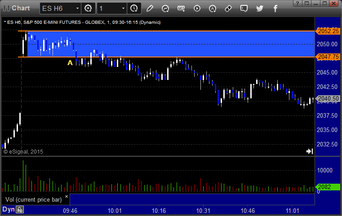The height and width of the screenshot is (216, 342).
Task: Click the 10:31 time axis label
Action: pyautogui.click(x=203, y=211)
